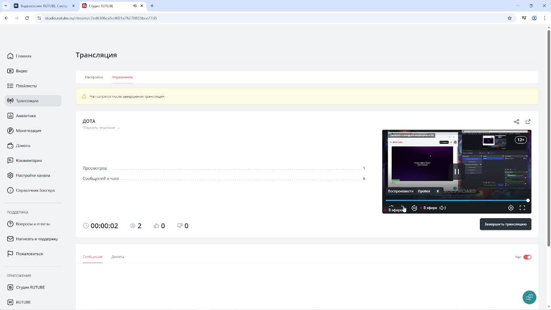Viewport: 551px width, 310px height.
Task: Go back in the browser
Action: [6, 18]
